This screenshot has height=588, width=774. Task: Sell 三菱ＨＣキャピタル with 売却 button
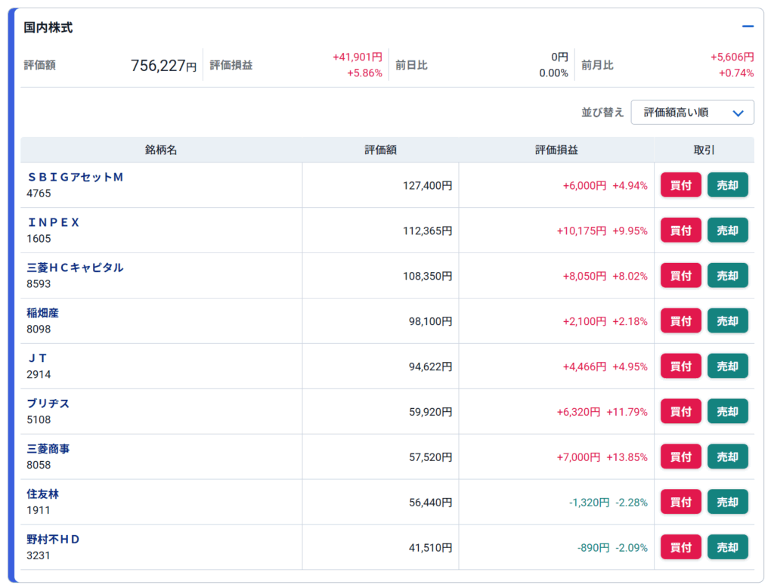[728, 276]
